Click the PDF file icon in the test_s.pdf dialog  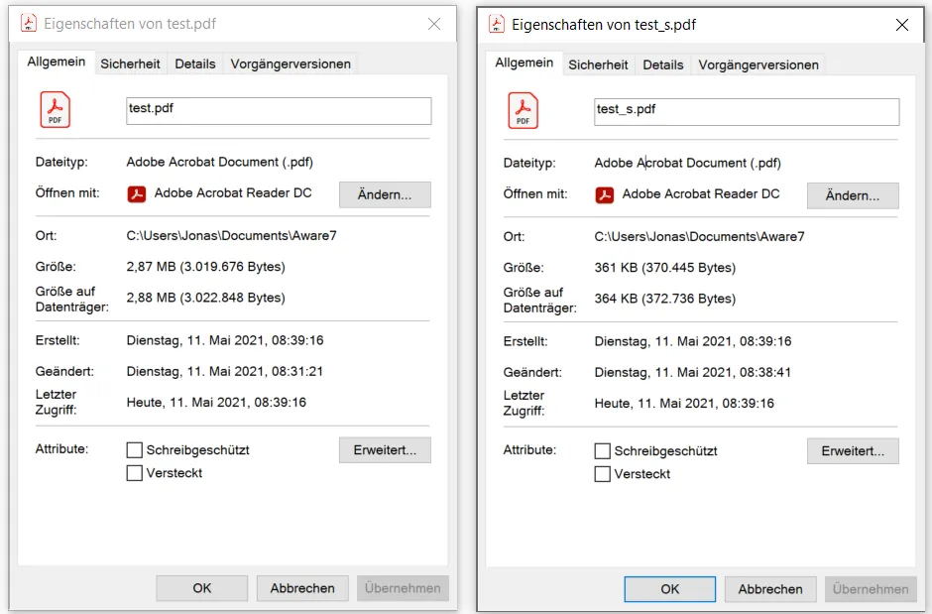tap(523, 111)
